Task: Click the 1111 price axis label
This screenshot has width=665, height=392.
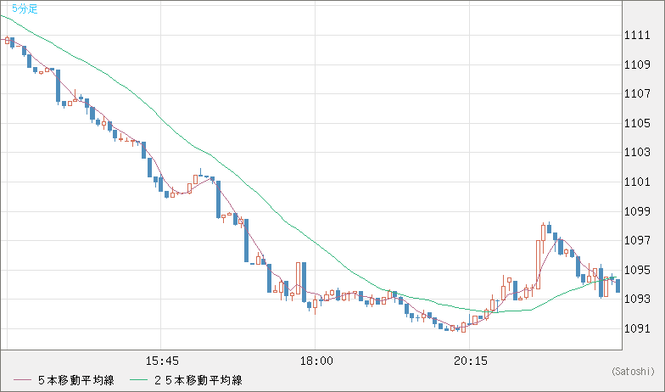Action: coord(637,36)
